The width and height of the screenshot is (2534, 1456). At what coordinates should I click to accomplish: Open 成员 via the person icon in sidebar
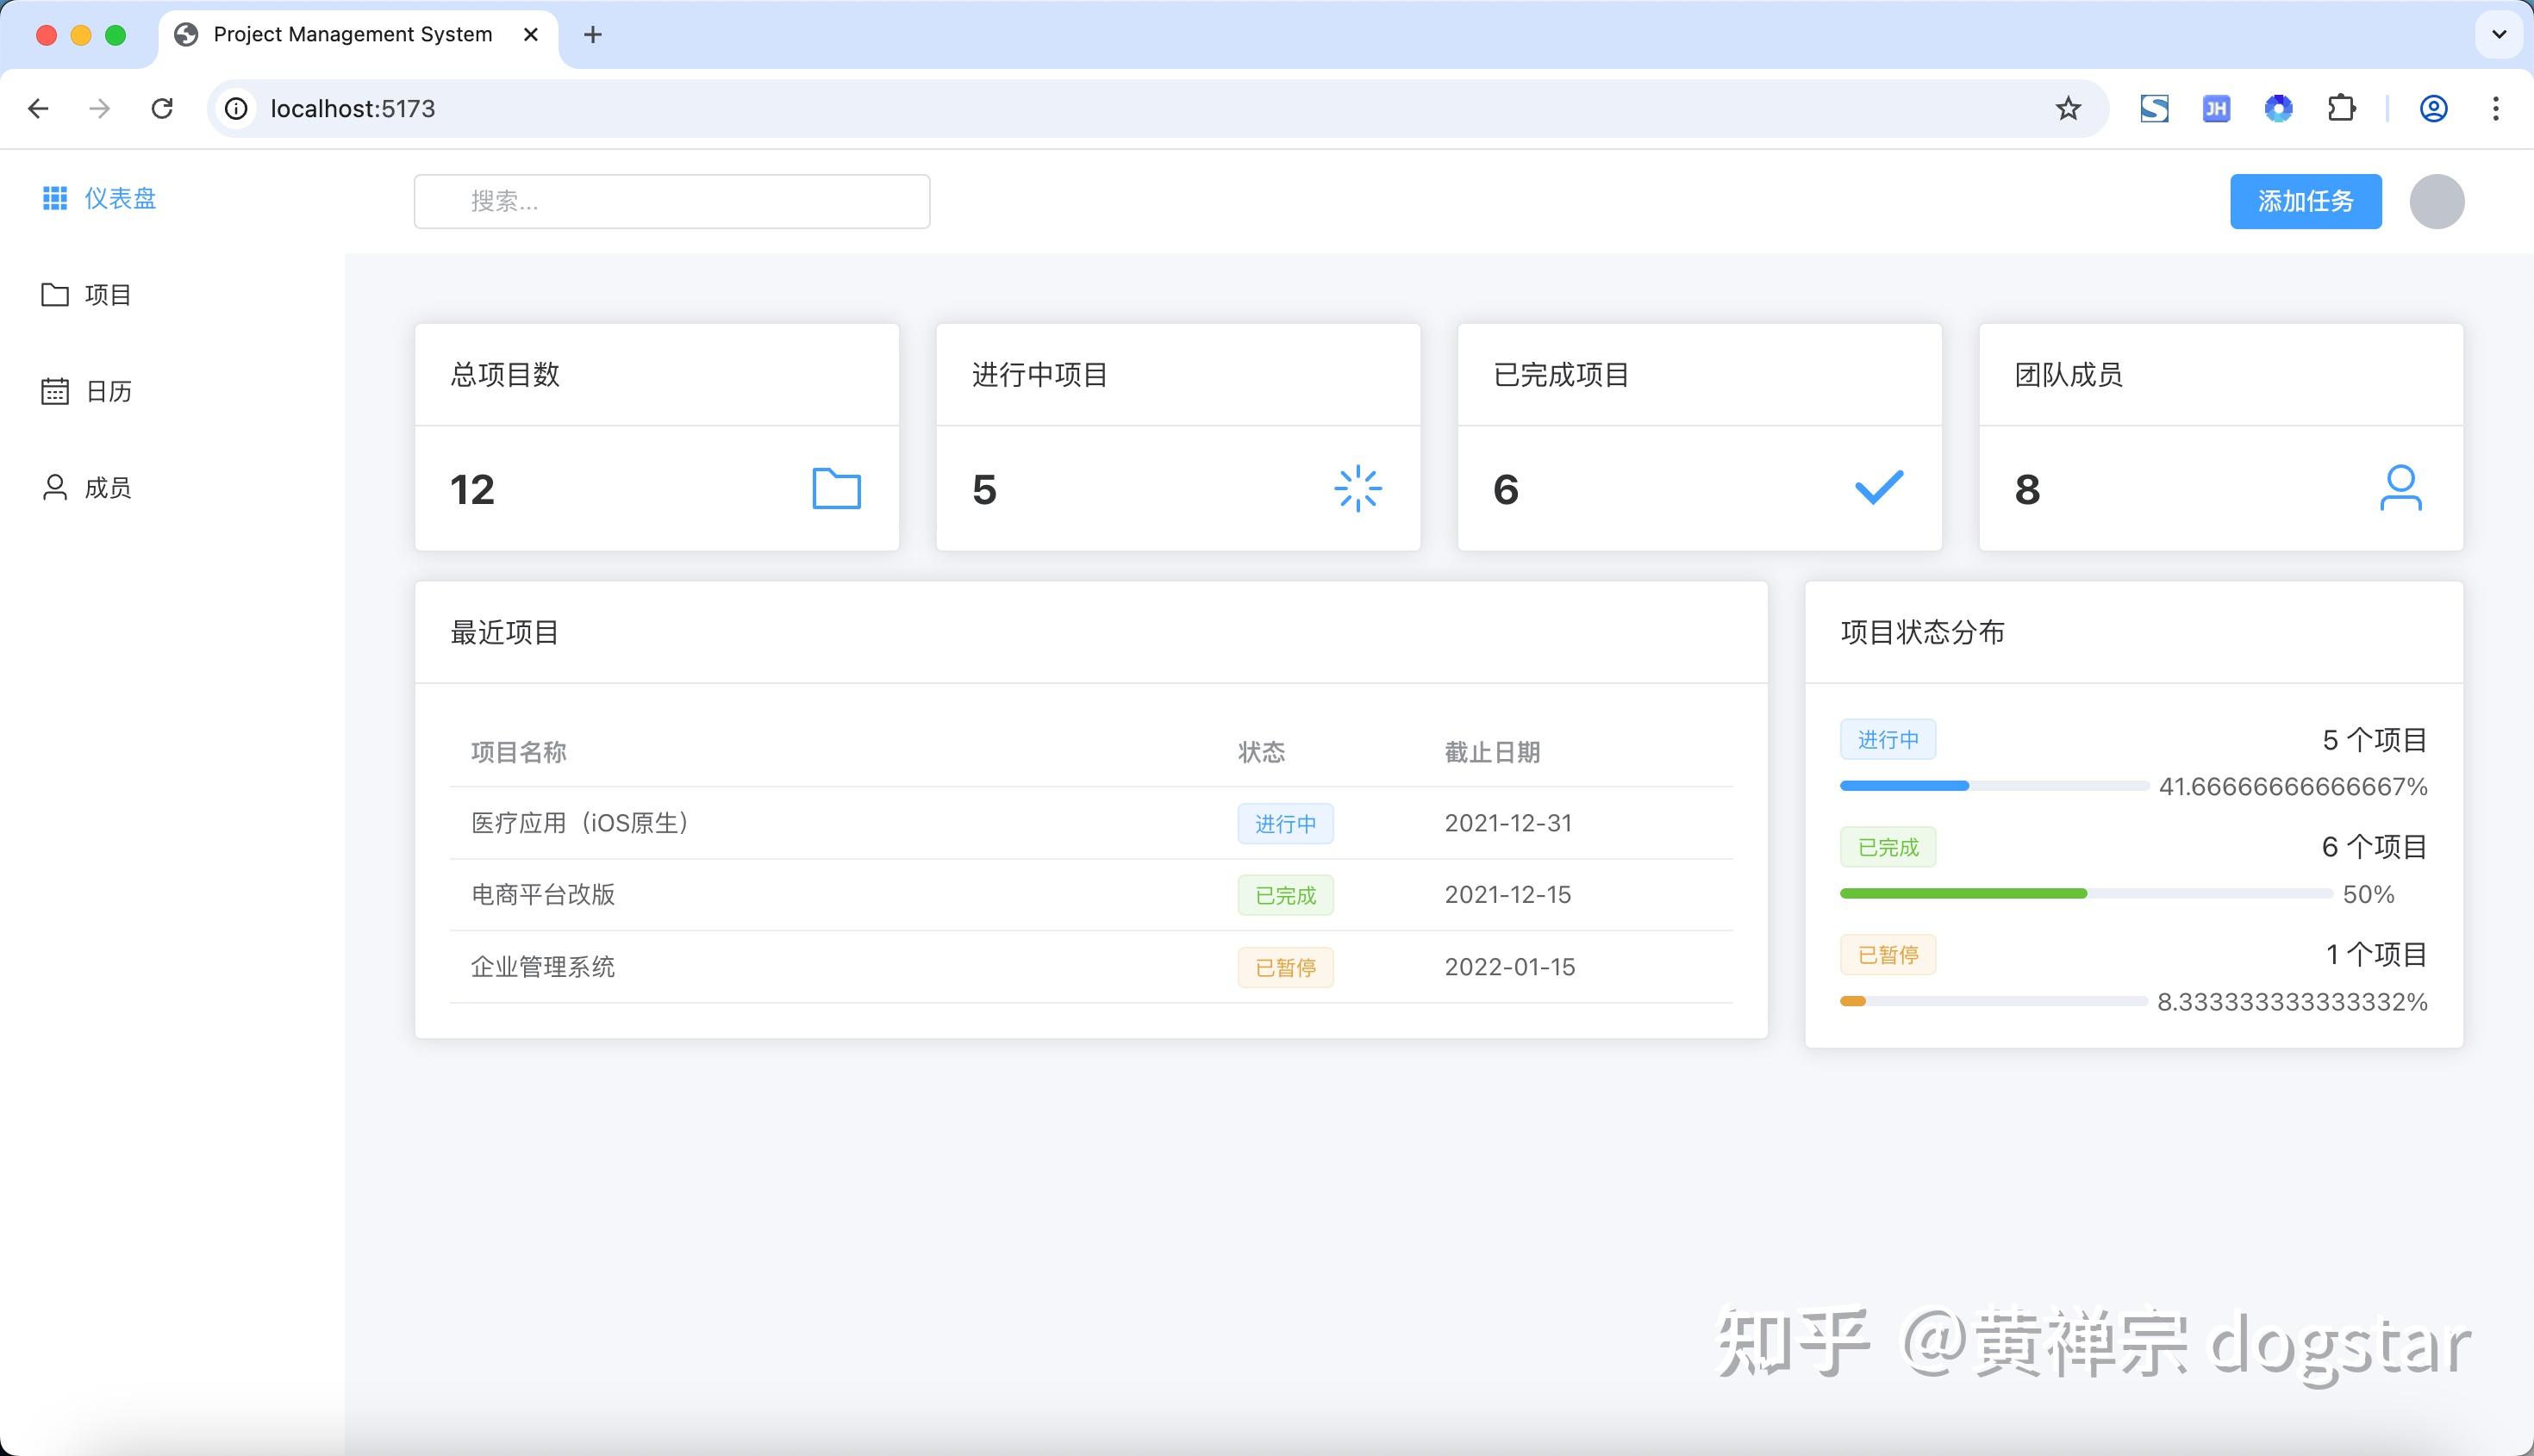55,487
